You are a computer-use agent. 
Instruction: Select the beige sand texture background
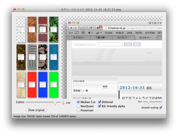[x=21, y=85]
